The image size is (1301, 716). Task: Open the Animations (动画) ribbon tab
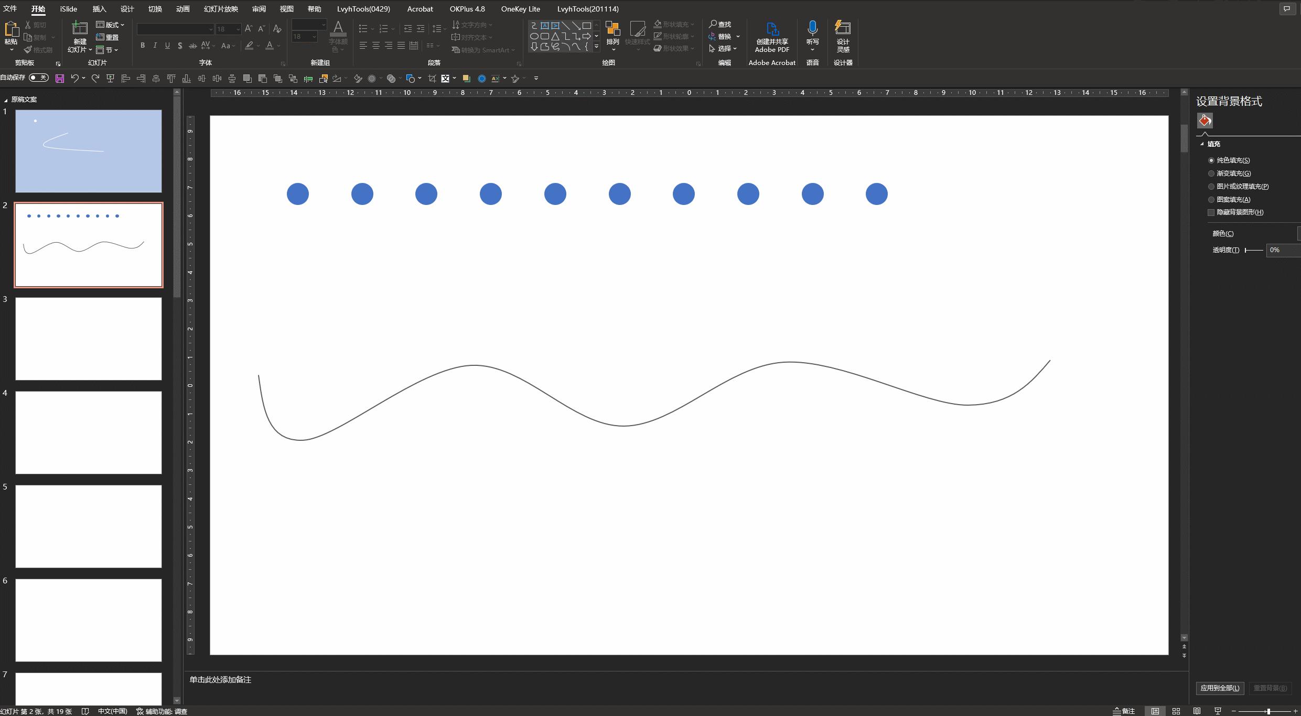[182, 9]
